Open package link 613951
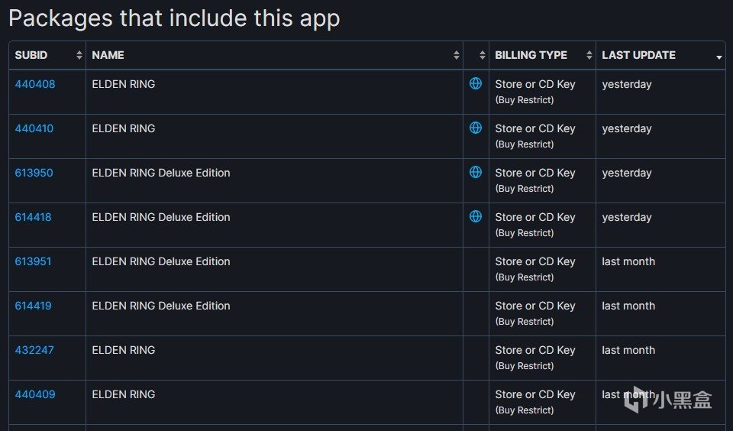The image size is (733, 431). [33, 261]
